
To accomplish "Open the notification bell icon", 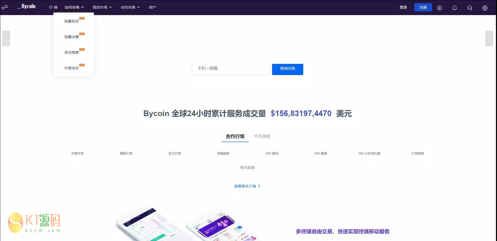I will point(455,8).
